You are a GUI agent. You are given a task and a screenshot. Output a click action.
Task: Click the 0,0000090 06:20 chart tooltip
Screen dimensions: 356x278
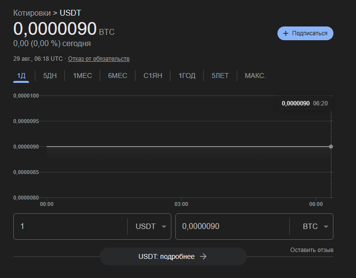tap(305, 103)
